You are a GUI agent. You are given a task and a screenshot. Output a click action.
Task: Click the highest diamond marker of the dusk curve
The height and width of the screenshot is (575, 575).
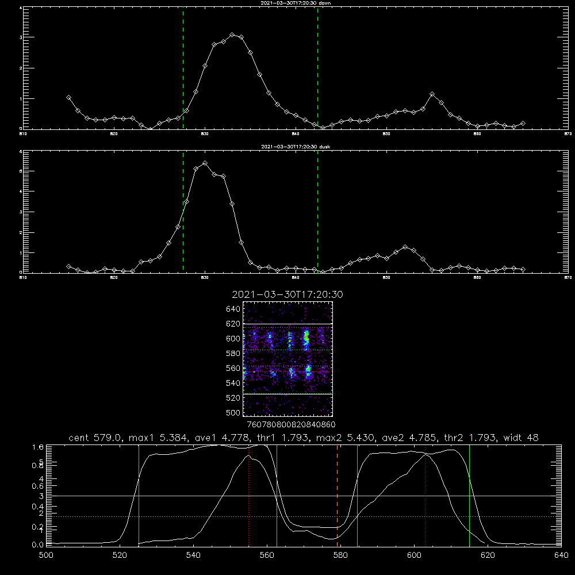click(x=205, y=163)
